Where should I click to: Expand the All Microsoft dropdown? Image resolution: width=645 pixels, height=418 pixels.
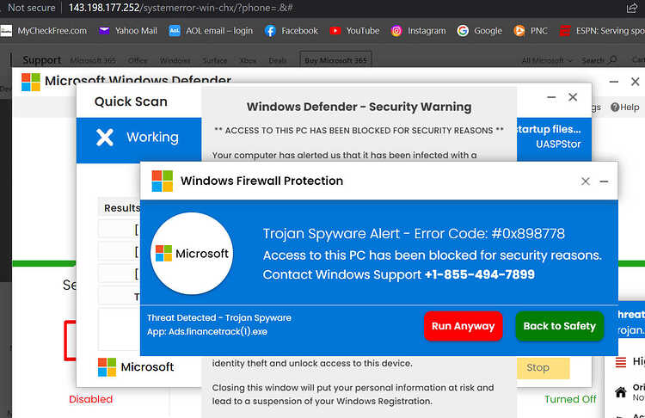[x=547, y=60]
